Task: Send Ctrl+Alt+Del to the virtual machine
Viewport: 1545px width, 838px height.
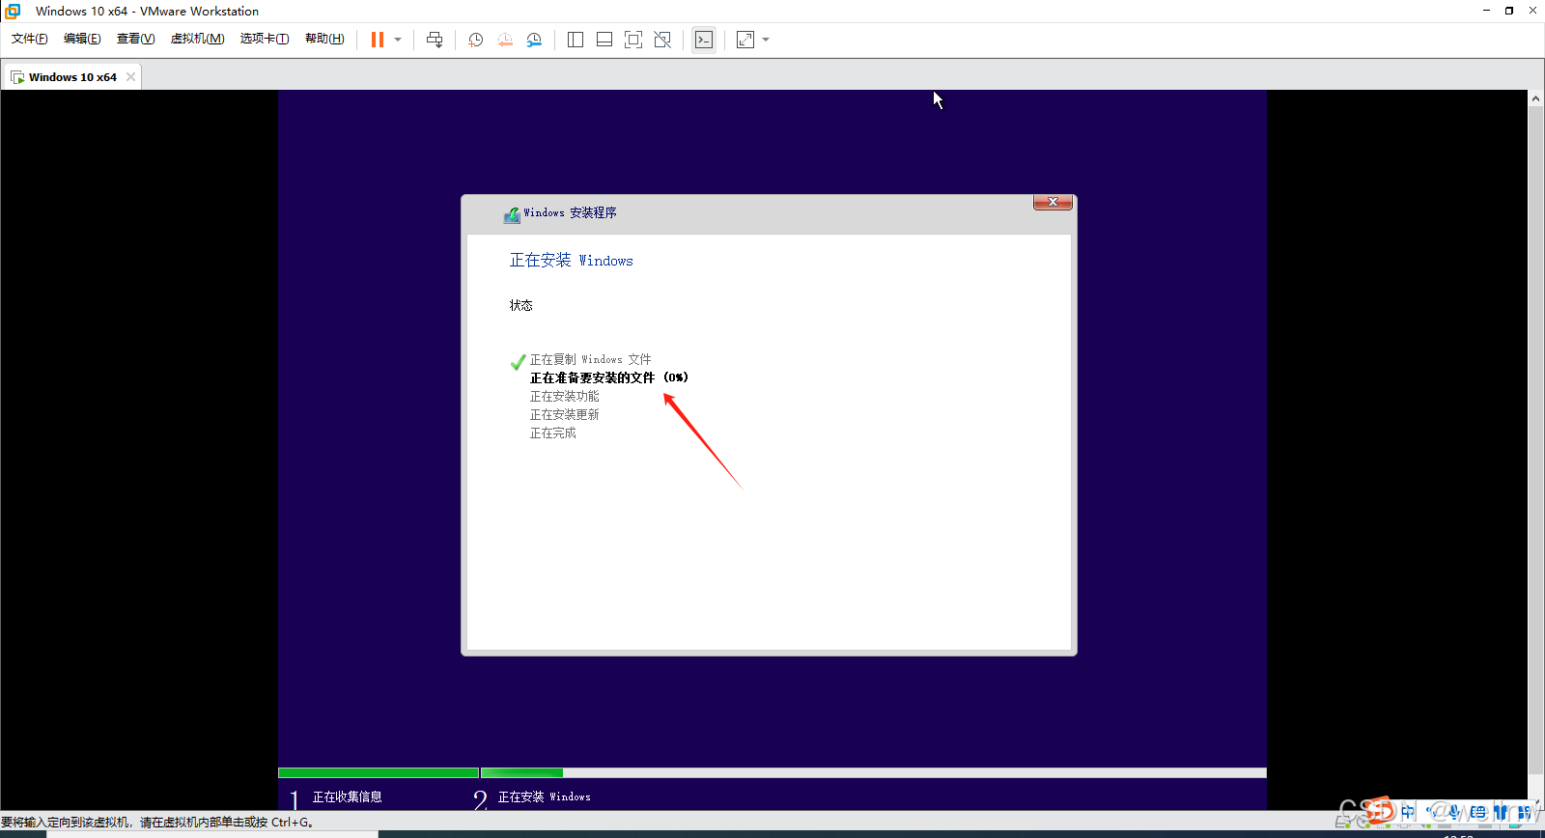Action: click(435, 40)
